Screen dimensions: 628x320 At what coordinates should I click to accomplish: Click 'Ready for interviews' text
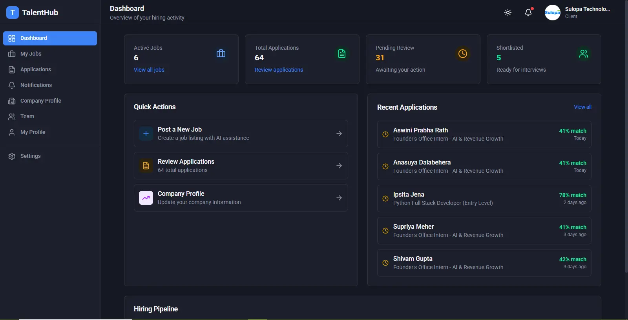click(x=521, y=70)
